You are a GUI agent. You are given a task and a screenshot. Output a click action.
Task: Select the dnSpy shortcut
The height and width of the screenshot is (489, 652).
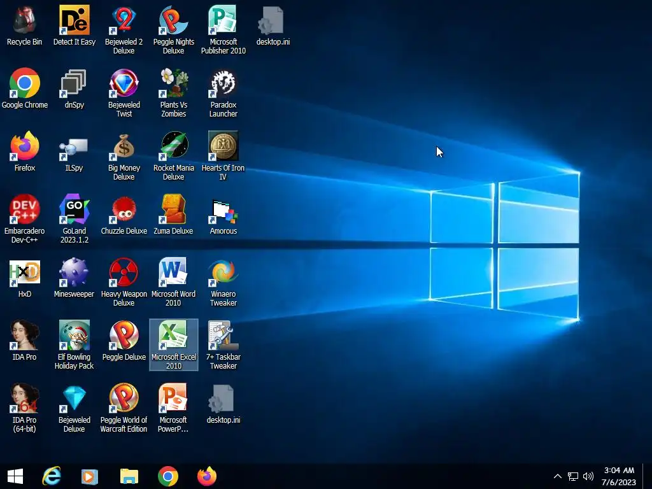tap(74, 89)
